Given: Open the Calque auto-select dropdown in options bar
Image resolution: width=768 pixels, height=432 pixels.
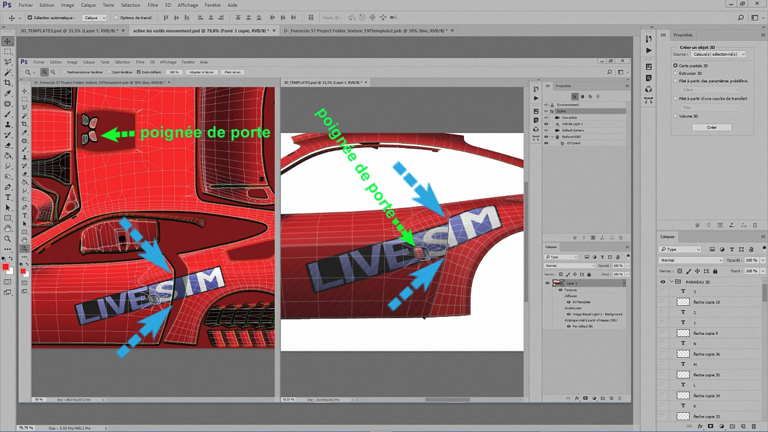Looking at the screenshot, I should point(95,18).
